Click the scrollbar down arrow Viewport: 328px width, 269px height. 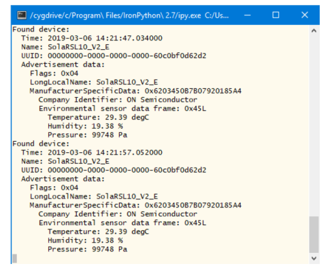point(314,258)
